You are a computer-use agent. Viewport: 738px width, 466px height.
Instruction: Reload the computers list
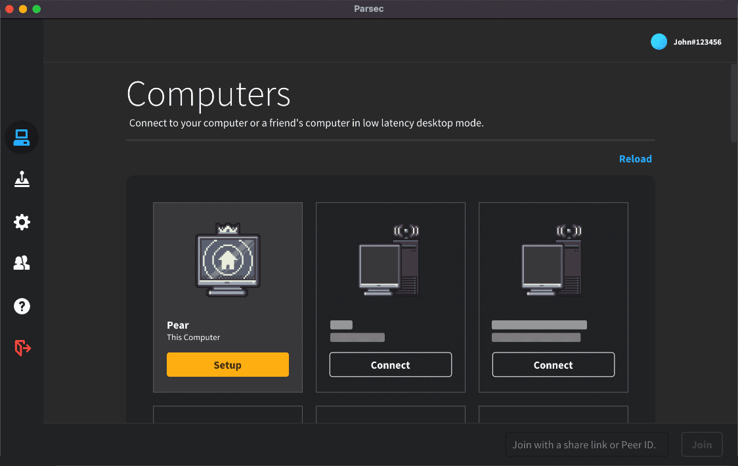coord(635,159)
